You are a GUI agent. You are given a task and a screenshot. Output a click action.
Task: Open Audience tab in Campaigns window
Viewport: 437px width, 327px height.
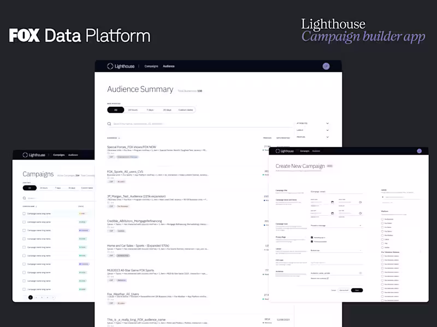coord(73,155)
